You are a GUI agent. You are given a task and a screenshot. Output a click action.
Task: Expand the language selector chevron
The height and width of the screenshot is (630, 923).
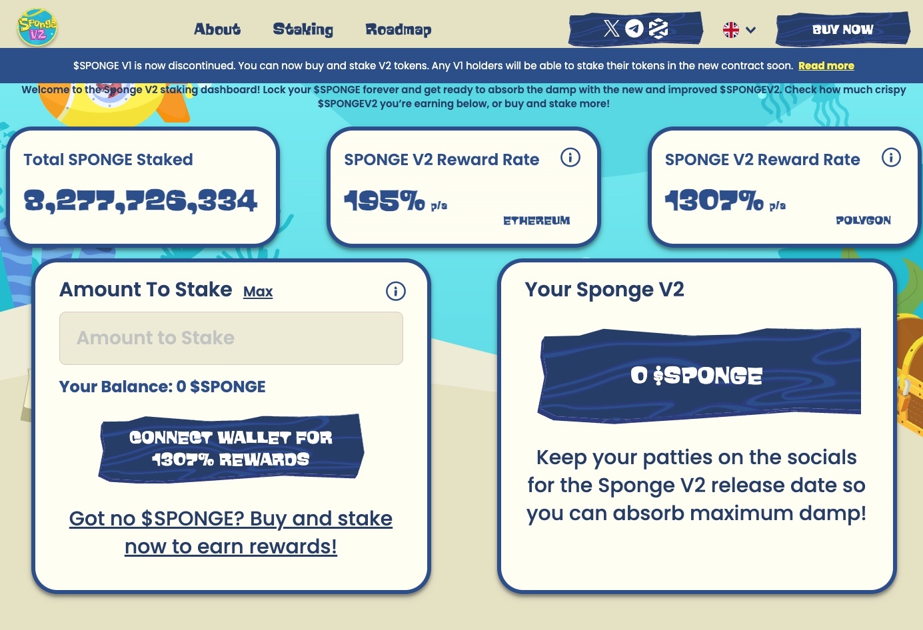click(x=751, y=30)
